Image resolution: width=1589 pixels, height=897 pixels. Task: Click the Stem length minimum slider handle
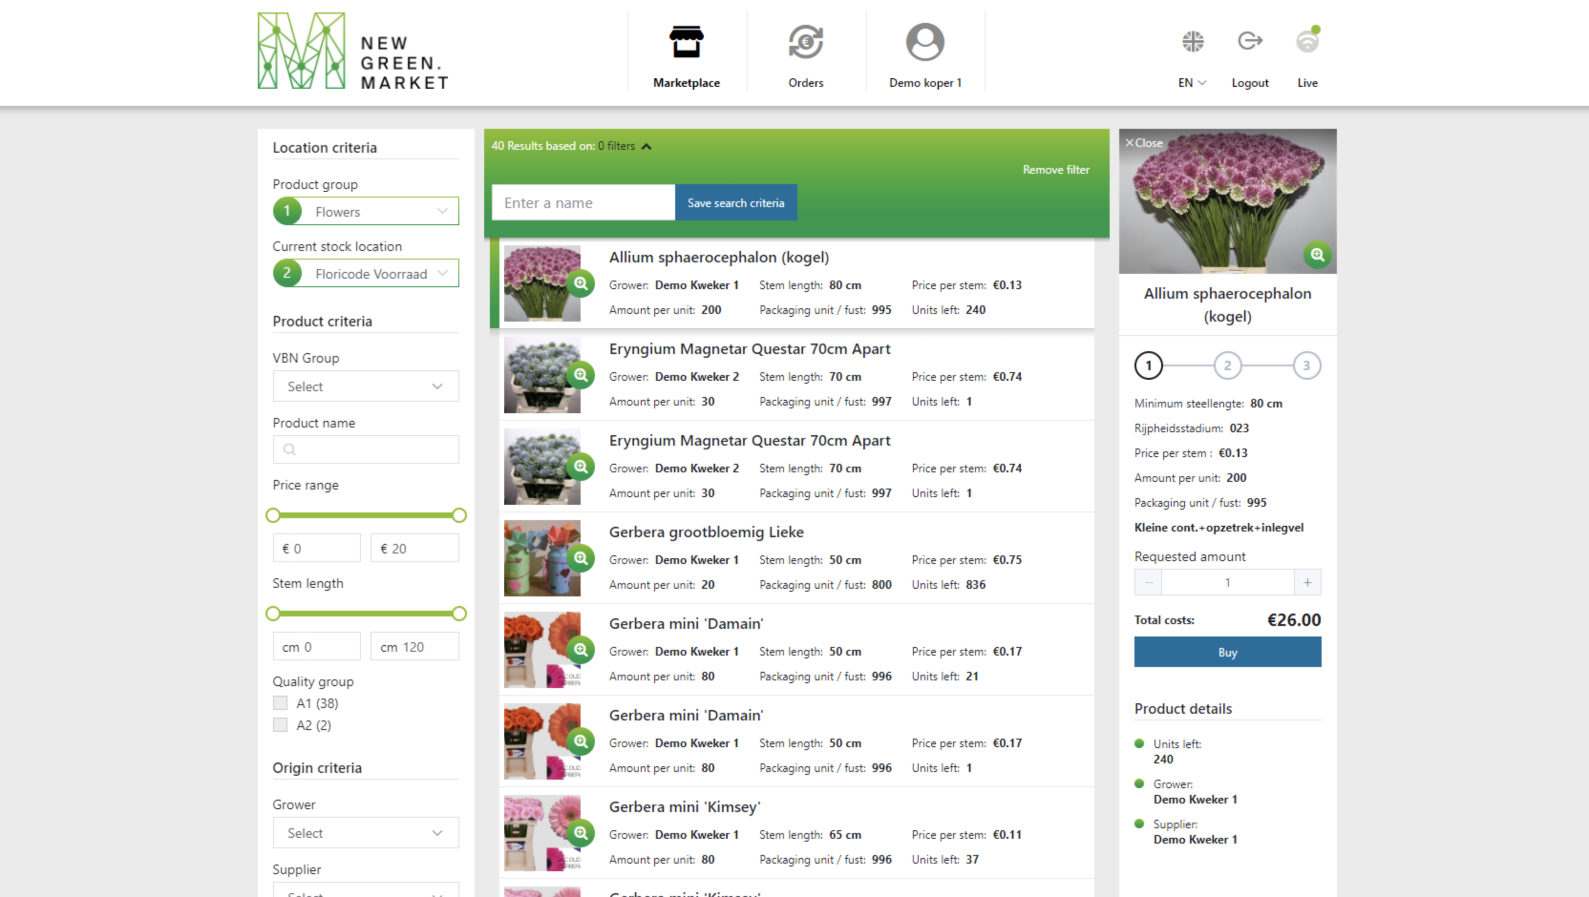point(273,614)
